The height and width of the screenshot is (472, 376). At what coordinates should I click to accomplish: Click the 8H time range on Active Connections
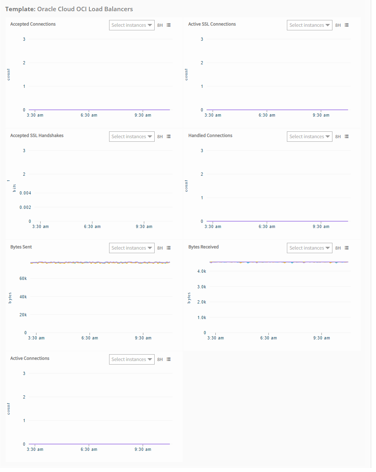point(160,359)
